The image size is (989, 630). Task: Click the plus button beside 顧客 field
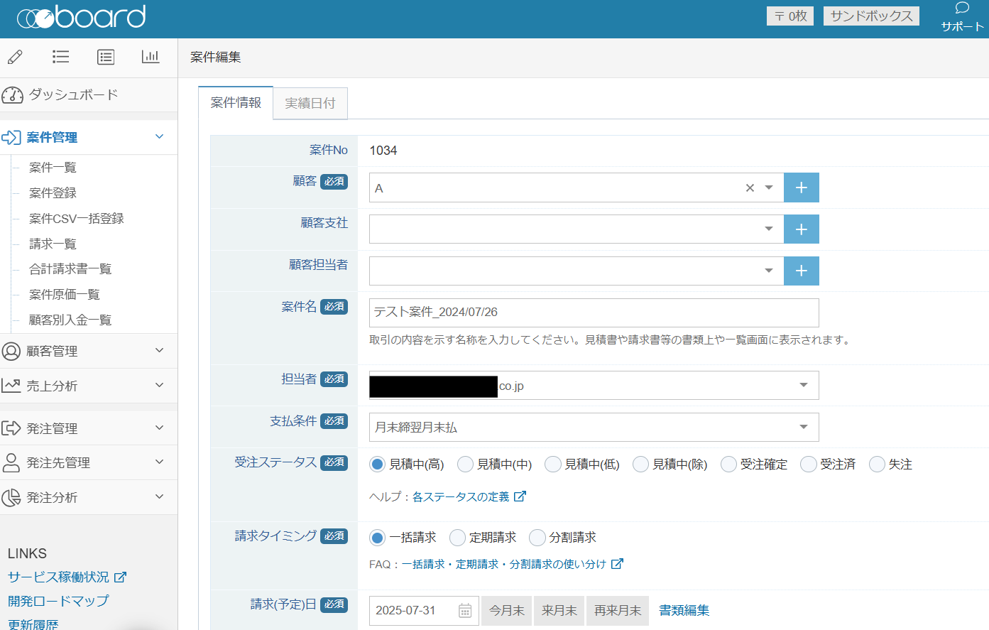point(801,188)
